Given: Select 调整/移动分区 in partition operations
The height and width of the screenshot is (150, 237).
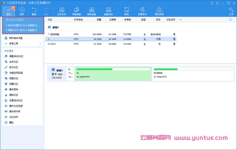Looking at the screenshot, I should (16, 56).
